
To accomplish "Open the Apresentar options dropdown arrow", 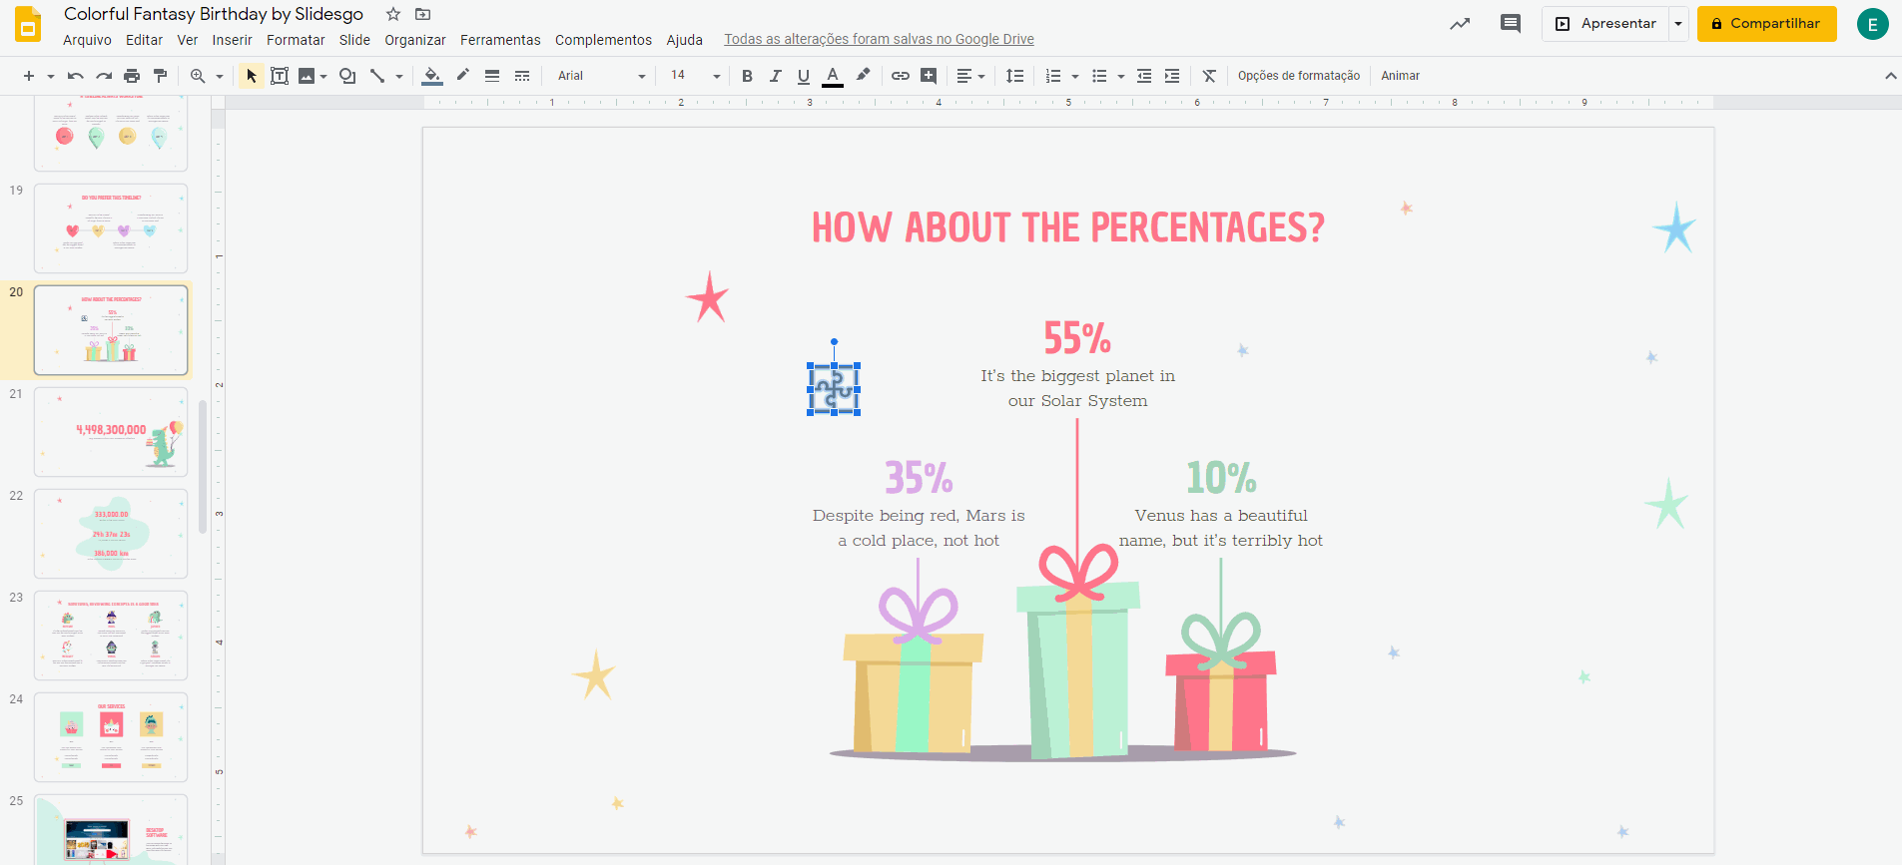I will coord(1678,24).
